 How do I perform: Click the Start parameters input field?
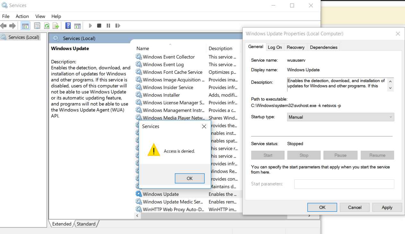344,184
